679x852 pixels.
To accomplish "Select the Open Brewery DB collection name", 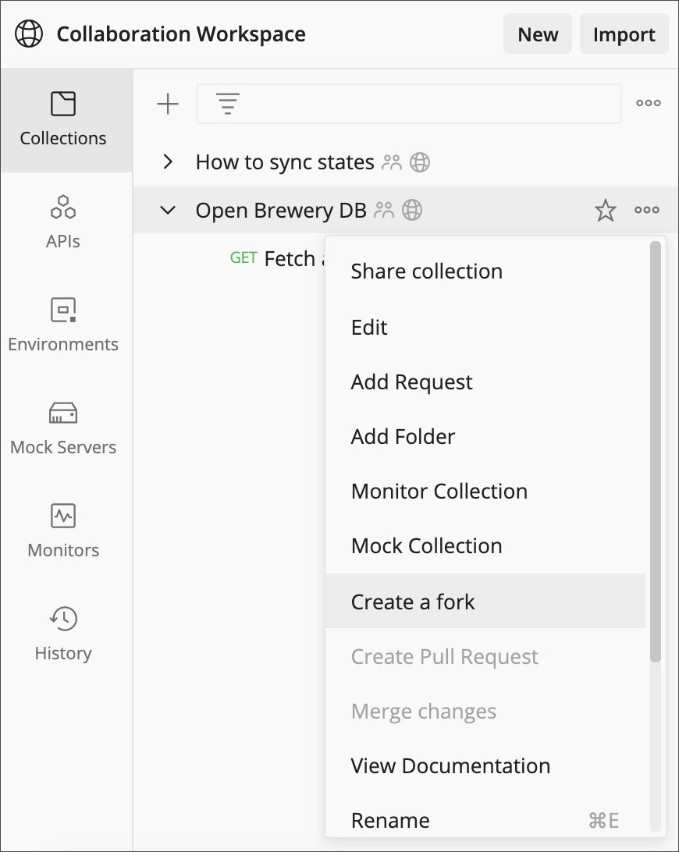I will pos(281,211).
